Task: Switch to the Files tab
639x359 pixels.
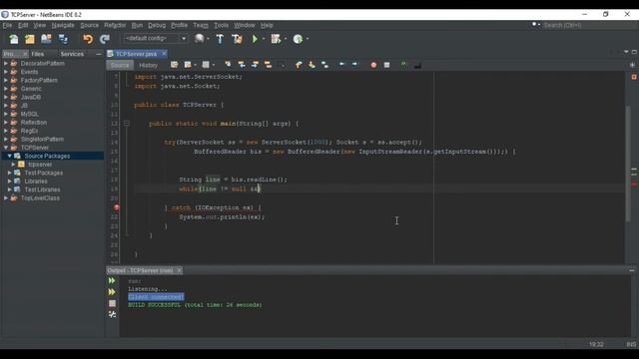Action: click(x=38, y=54)
